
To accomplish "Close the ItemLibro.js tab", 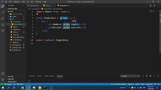I will click(x=69, y=5).
